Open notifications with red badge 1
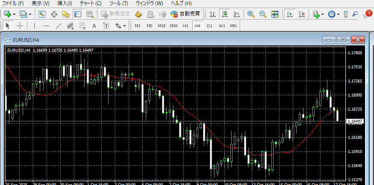The width and height of the screenshot is (374, 185). coord(368,14)
